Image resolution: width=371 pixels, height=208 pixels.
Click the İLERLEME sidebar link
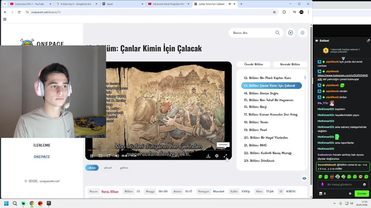[42, 145]
